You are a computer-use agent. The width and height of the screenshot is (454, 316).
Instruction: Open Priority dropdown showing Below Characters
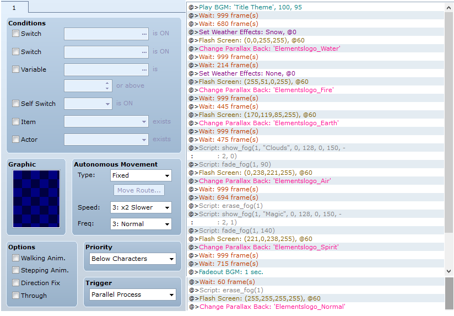pos(133,259)
